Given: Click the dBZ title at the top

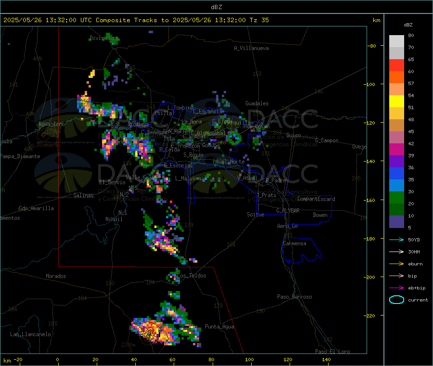Looking at the screenshot, I should [216, 7].
